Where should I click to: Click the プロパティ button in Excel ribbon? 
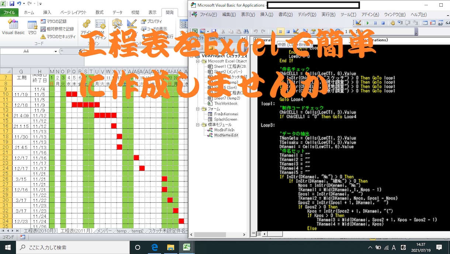[x=152, y=21]
